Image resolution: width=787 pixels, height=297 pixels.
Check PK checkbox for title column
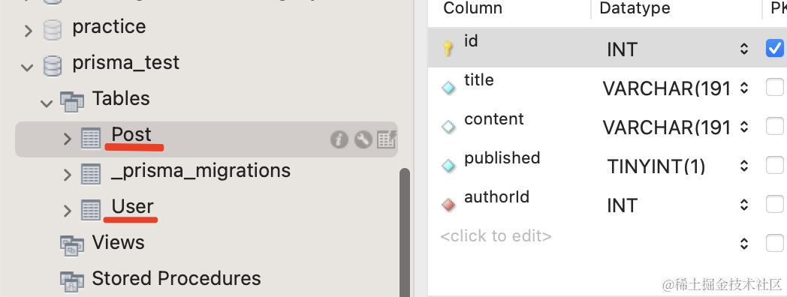774,87
